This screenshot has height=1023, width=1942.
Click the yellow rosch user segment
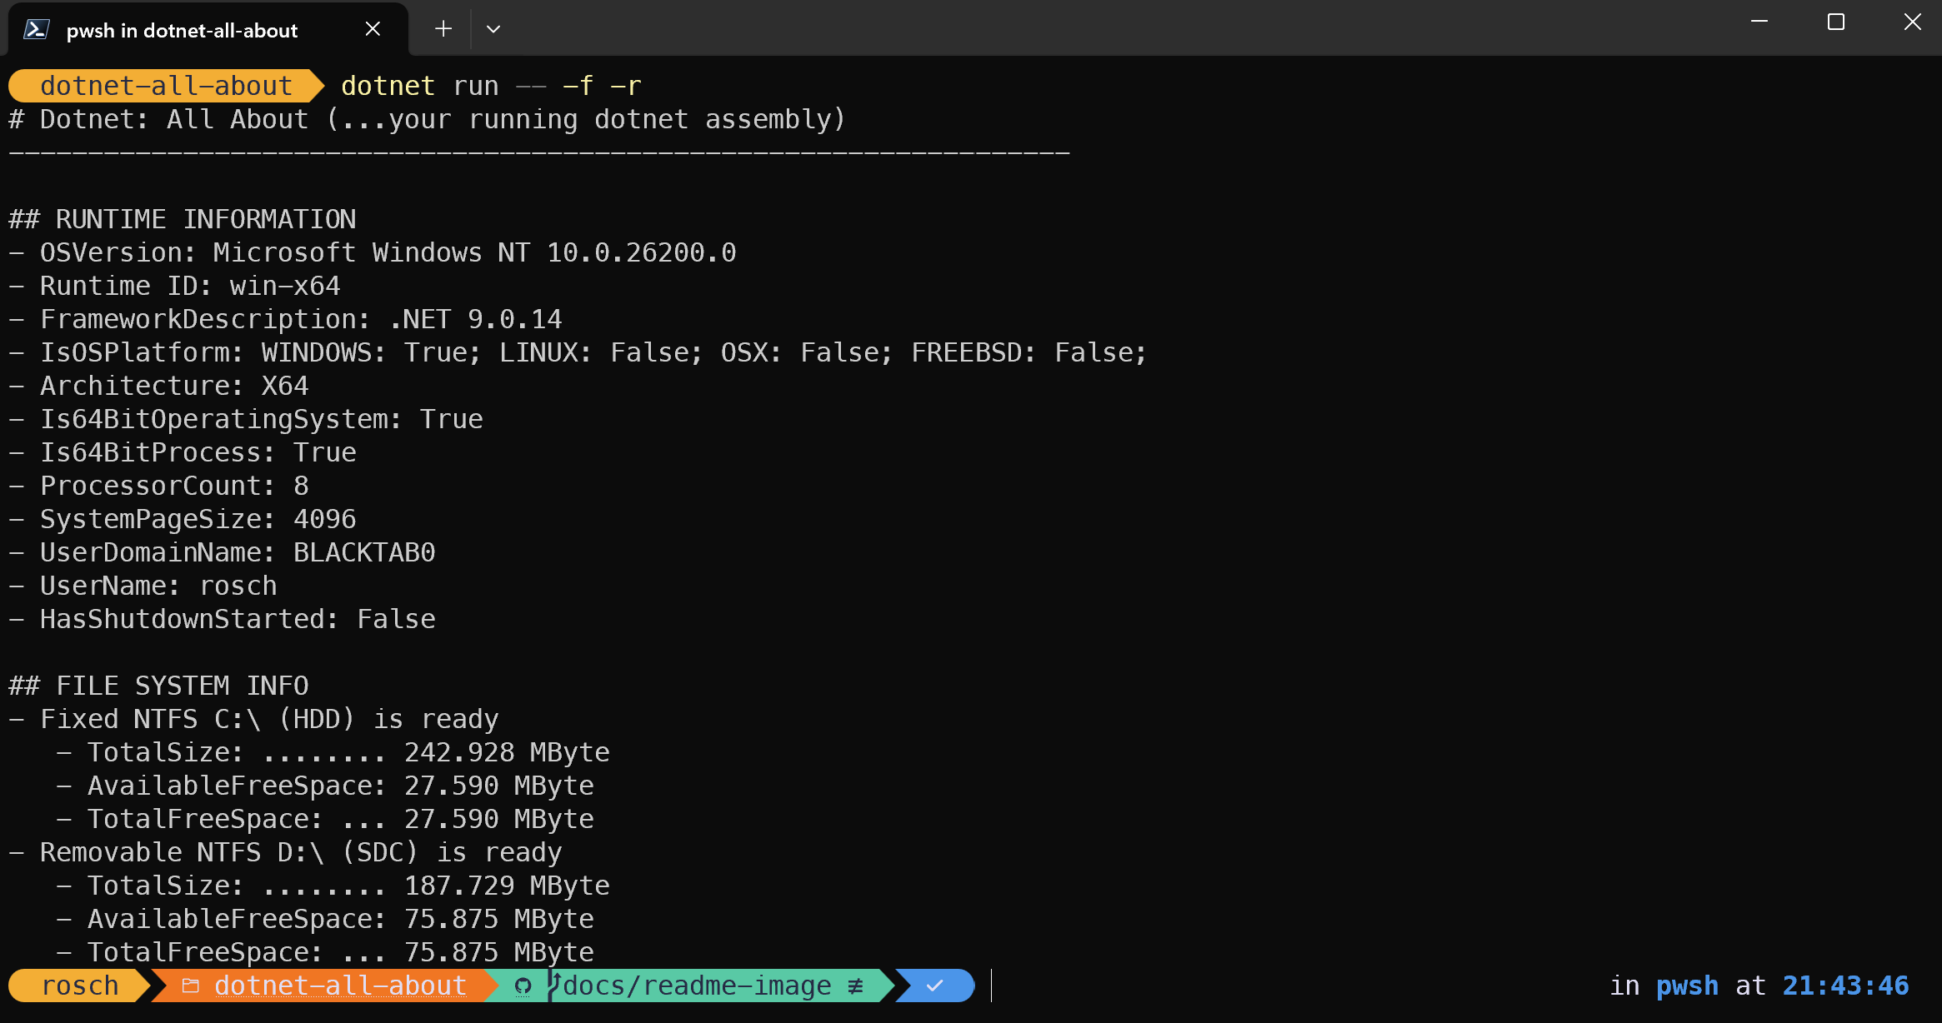point(79,986)
